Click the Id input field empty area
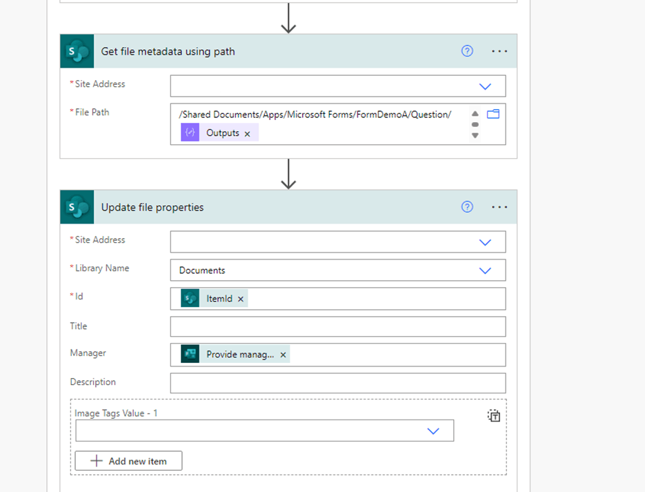This screenshot has height=492, width=645. pyautogui.click(x=377, y=299)
